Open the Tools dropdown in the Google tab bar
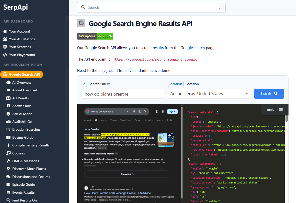 [x=170, y=120]
